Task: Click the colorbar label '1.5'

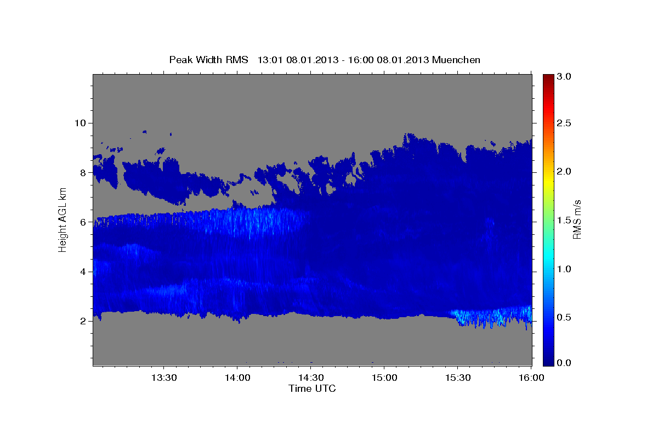Action: click(x=564, y=220)
